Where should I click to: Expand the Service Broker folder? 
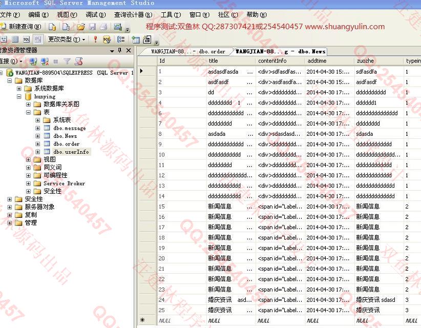click(x=28, y=183)
